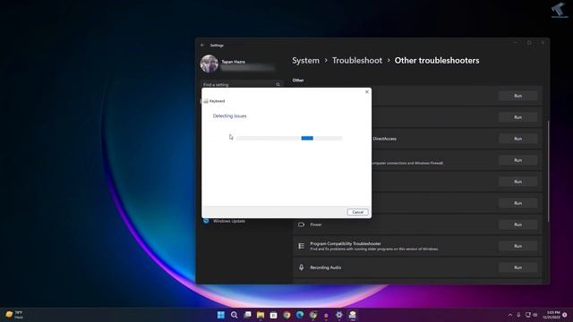The image size is (573, 322).
Task: Open Settings gear on taskbar
Action: pos(339,315)
